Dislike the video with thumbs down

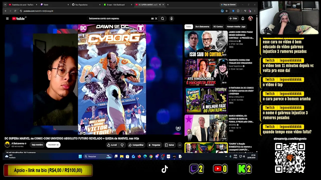coord(122,145)
